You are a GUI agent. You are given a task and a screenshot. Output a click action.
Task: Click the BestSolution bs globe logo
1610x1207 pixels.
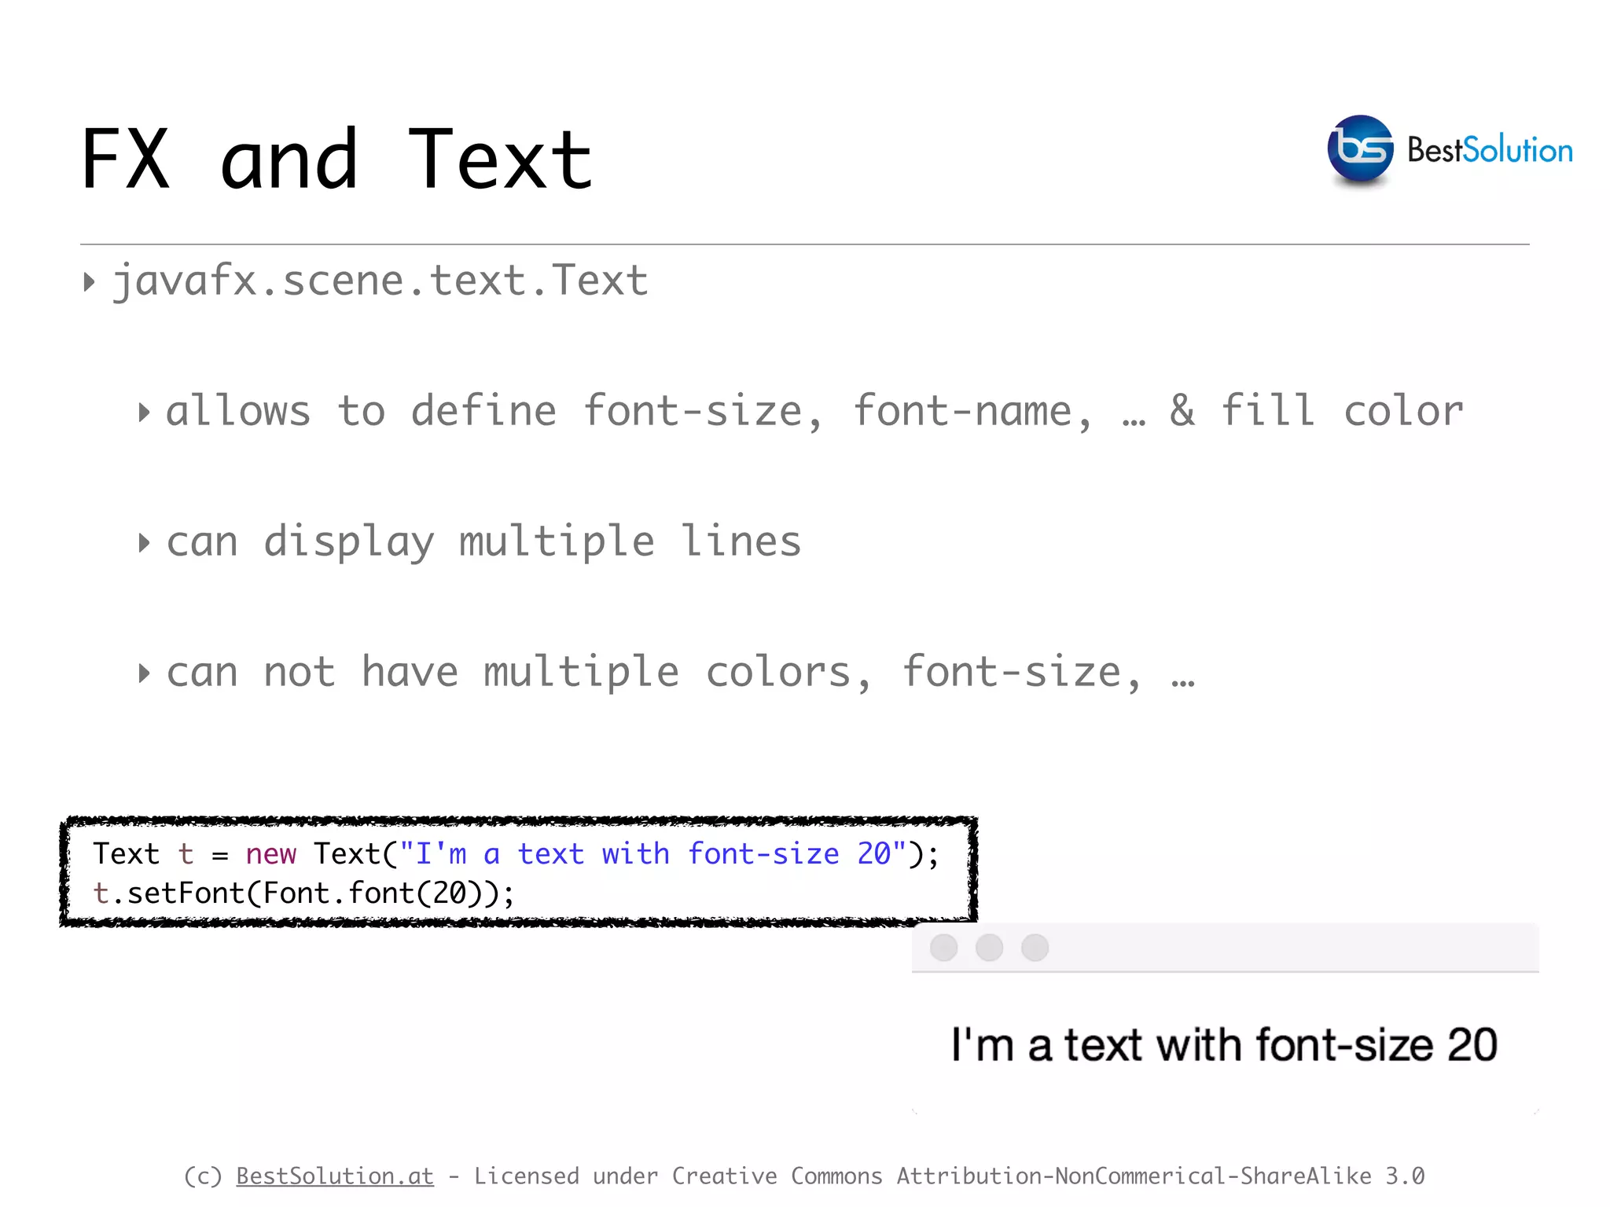click(x=1360, y=149)
